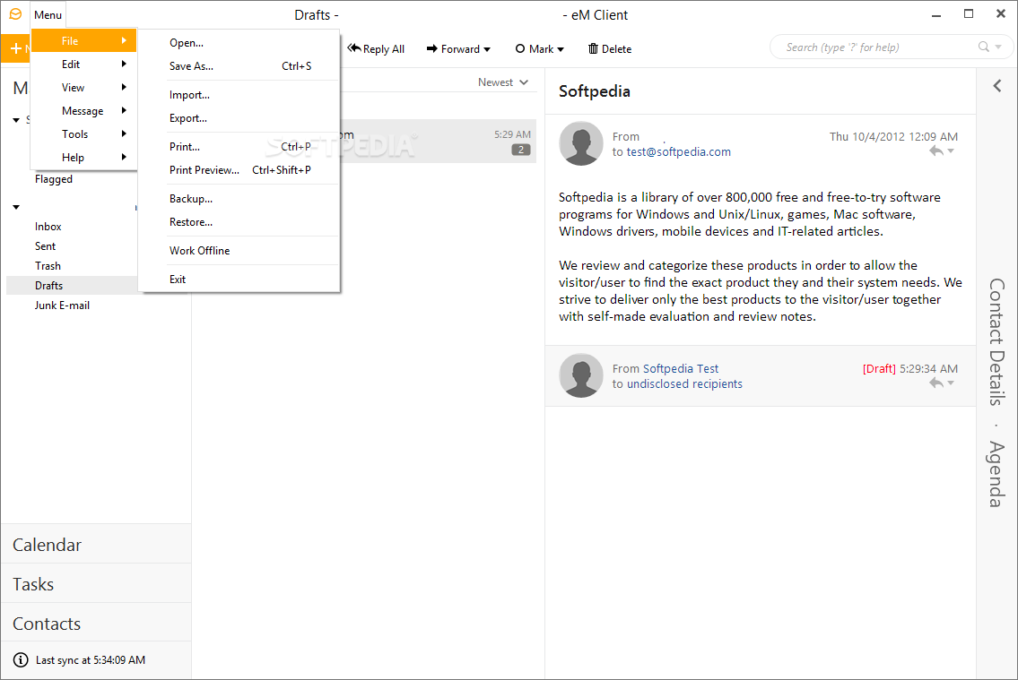1018x680 pixels.
Task: Choose Print Preview... menu entry
Action: 239,170
